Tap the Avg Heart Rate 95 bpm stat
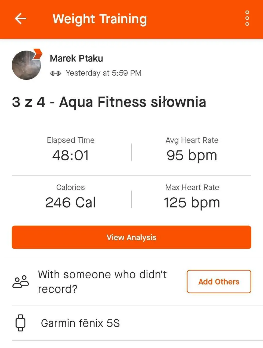The width and height of the screenshot is (263, 348). coord(192,155)
